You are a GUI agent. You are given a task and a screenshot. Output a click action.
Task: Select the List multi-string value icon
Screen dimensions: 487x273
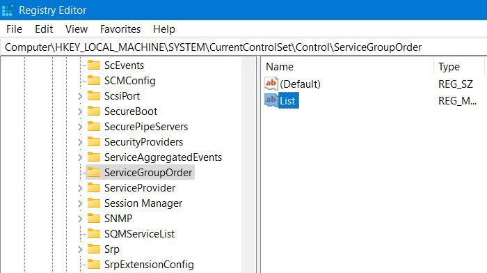tap(271, 100)
